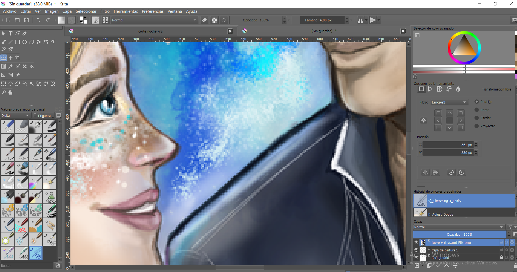
Task: Click the layer Opacidad 100% slider
Action: (x=459, y=235)
